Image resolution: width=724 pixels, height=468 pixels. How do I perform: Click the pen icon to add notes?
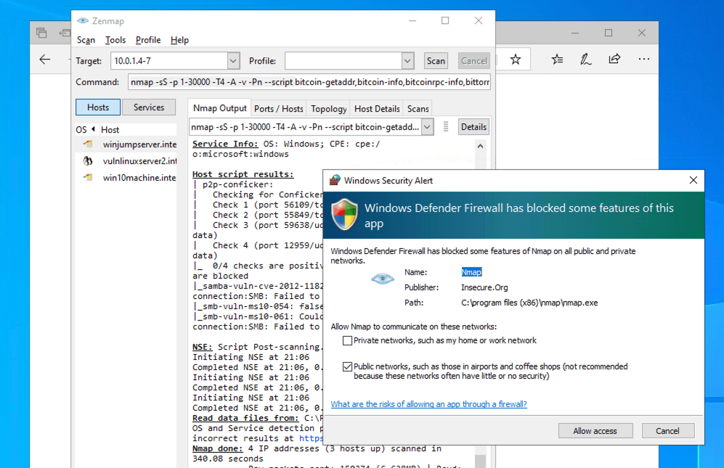(x=585, y=59)
